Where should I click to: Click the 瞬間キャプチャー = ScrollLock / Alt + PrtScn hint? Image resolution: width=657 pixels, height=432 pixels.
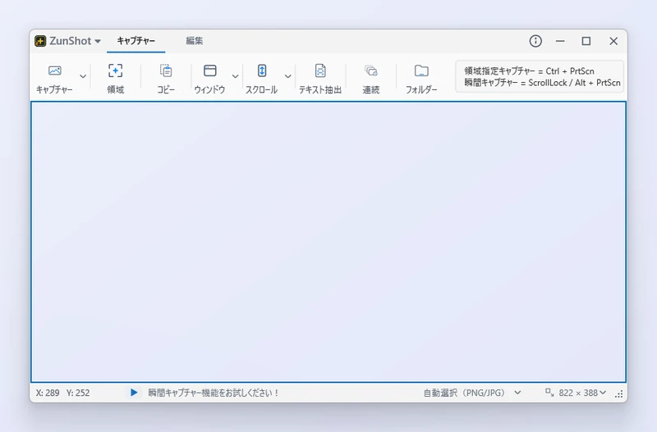tap(542, 83)
